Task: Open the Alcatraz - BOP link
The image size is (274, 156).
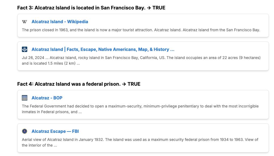Action: [x=47, y=98]
